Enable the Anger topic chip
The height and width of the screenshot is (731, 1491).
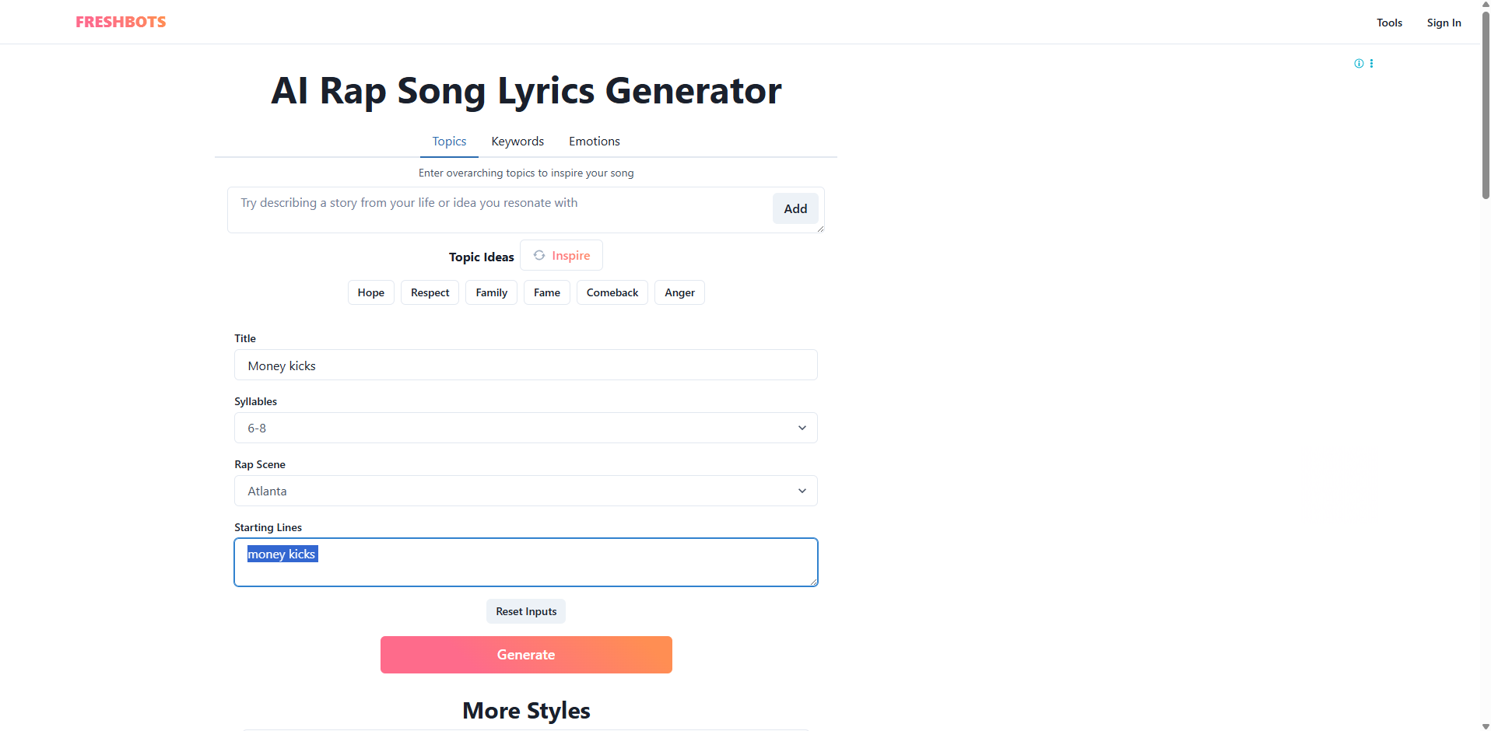(679, 292)
